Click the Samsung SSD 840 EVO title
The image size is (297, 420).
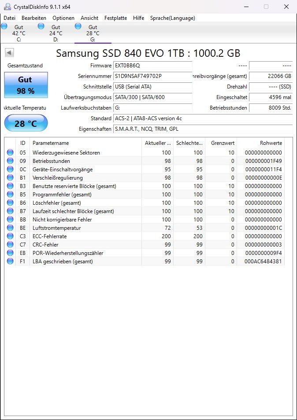click(x=148, y=53)
